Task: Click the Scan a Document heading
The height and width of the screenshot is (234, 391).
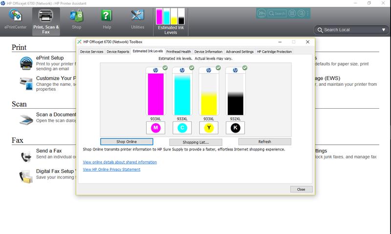Action: [x=56, y=115]
